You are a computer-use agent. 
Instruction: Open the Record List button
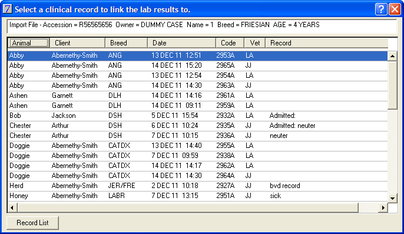coord(32,223)
